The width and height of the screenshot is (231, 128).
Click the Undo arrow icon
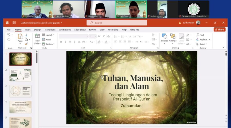pos(9,35)
